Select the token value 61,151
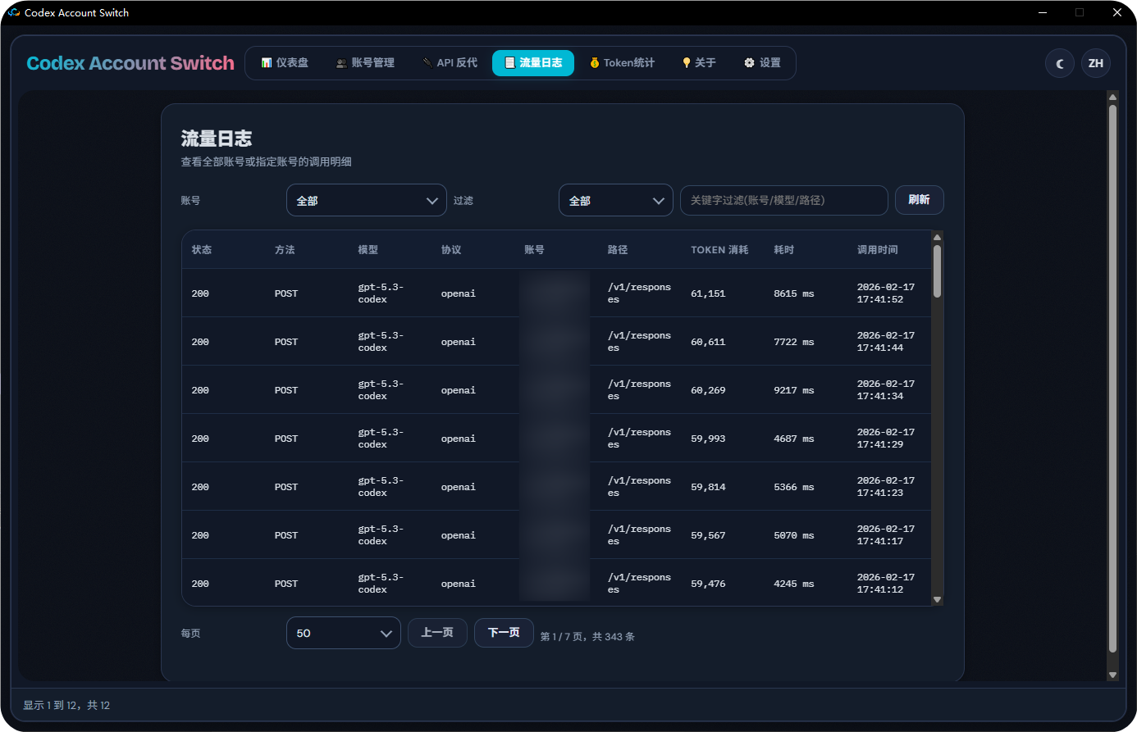 [x=708, y=293]
